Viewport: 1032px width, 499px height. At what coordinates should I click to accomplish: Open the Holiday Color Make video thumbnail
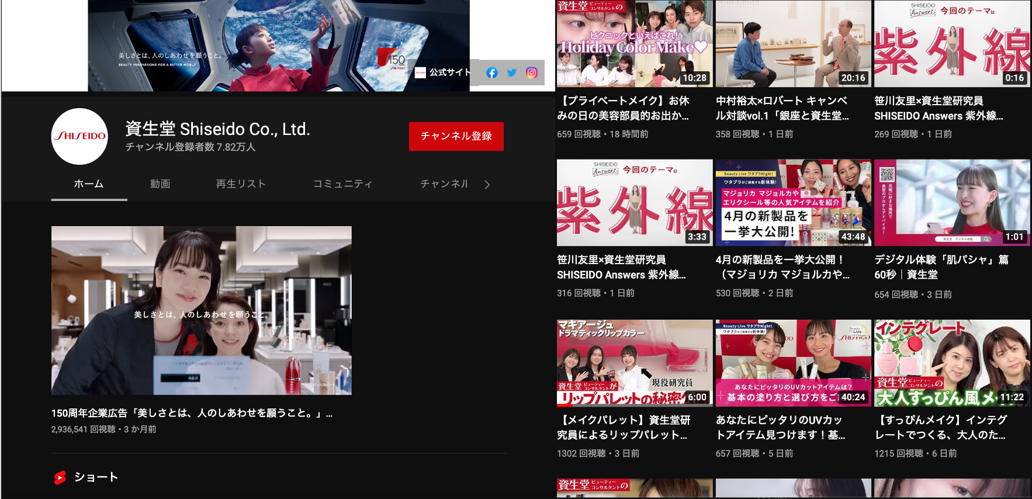click(634, 44)
